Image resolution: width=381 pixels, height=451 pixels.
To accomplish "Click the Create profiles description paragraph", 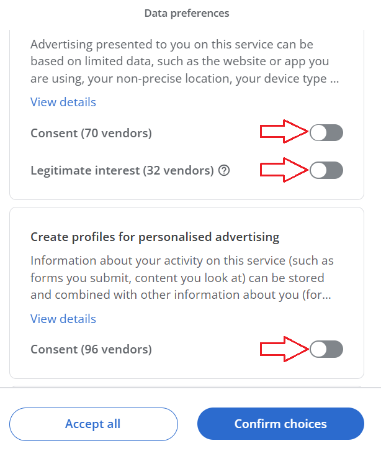I will pyautogui.click(x=181, y=278).
